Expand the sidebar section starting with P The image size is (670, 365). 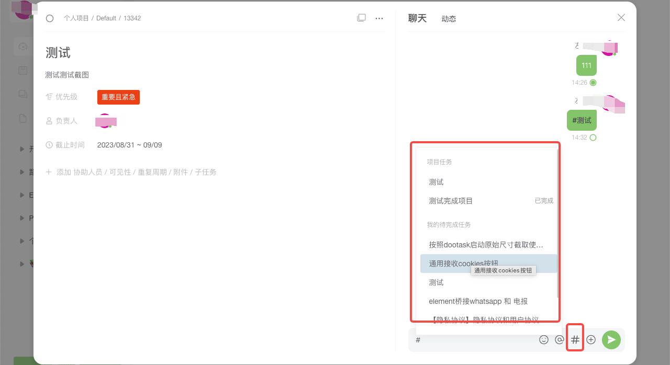tap(22, 218)
